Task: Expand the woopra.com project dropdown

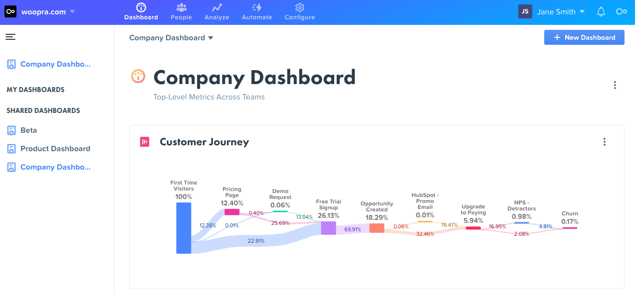Action: pos(71,12)
